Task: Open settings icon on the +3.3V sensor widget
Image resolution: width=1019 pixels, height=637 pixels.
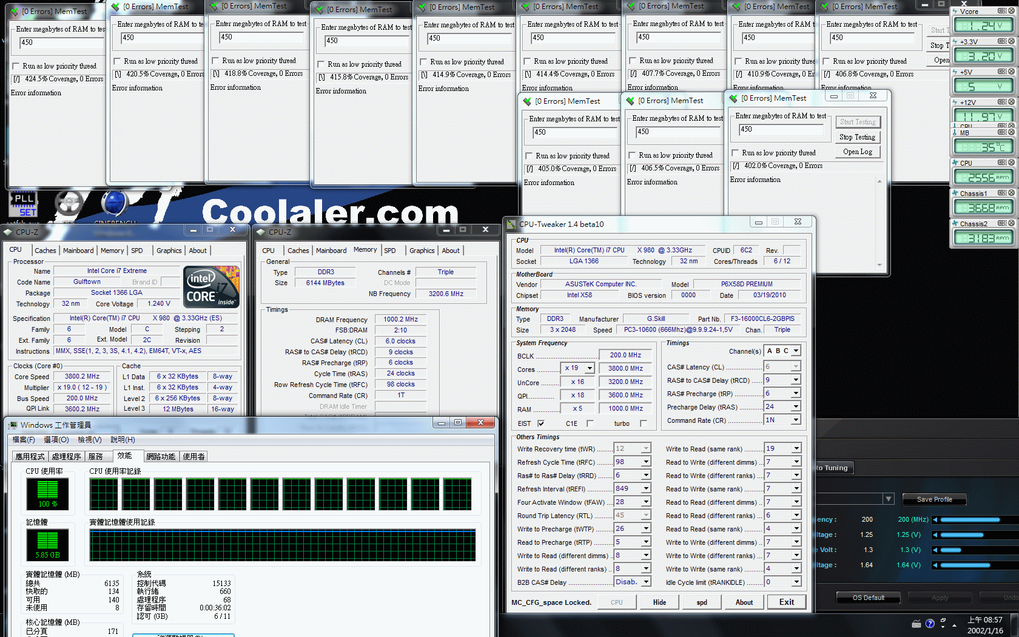Action: (1002, 41)
